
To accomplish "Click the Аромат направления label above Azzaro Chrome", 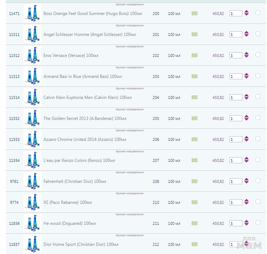I will pos(129,131).
